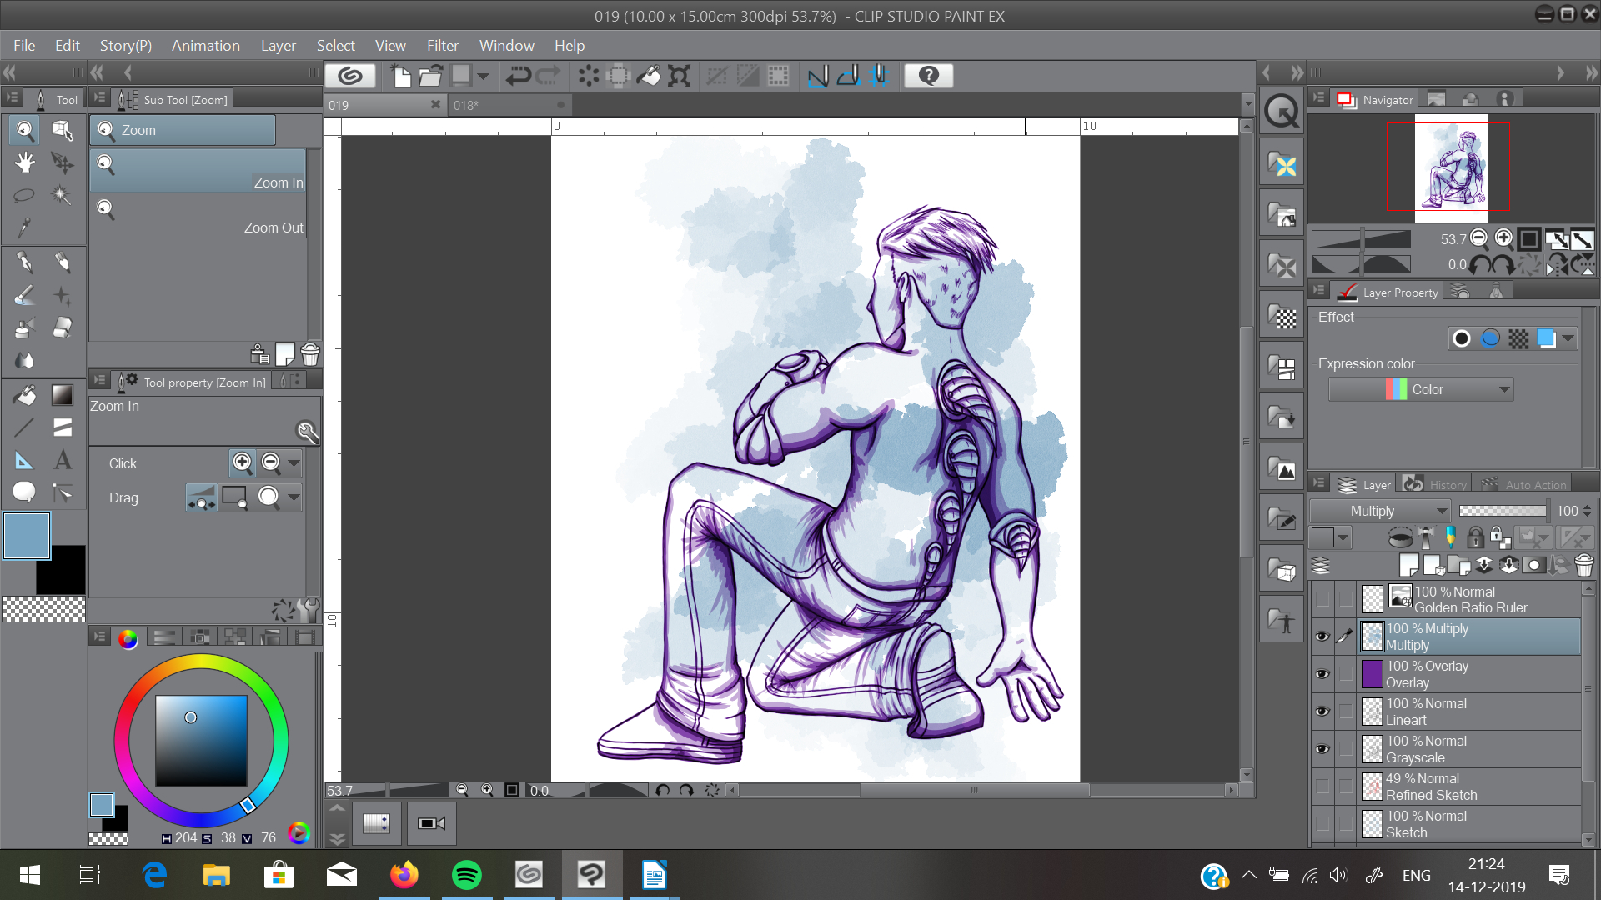Hide the Overlay layer
The width and height of the screenshot is (1601, 900).
tap(1322, 674)
